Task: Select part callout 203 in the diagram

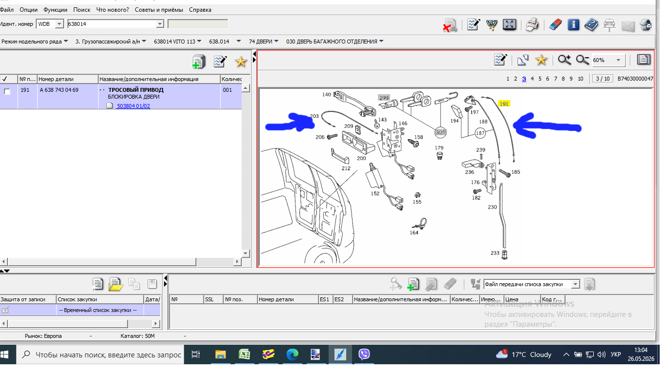Action: tap(314, 116)
